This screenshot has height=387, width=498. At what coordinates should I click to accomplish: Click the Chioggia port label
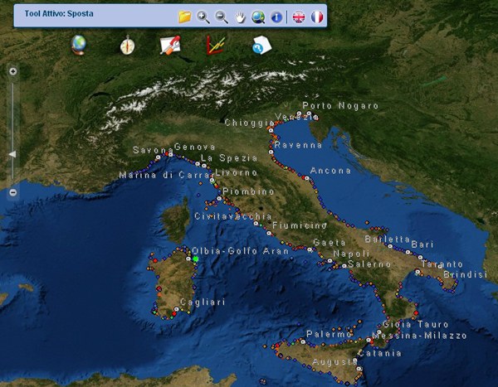[x=250, y=123]
